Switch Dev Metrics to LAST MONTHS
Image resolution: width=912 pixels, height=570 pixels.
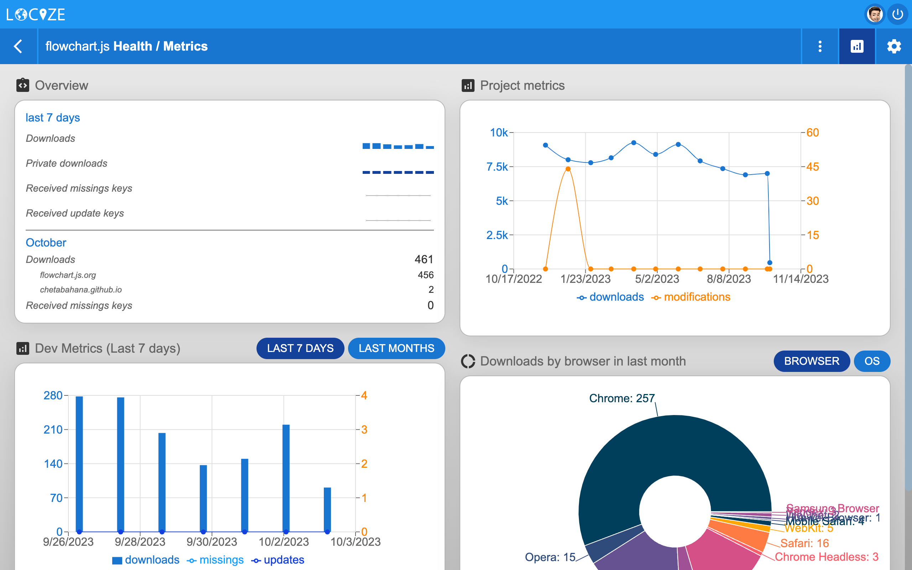pos(397,348)
